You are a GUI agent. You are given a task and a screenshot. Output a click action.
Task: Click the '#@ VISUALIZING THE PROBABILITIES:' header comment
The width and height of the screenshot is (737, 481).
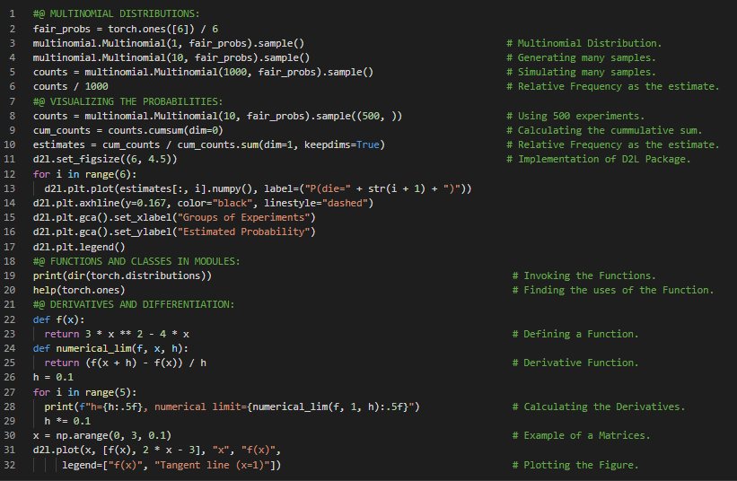[127, 101]
